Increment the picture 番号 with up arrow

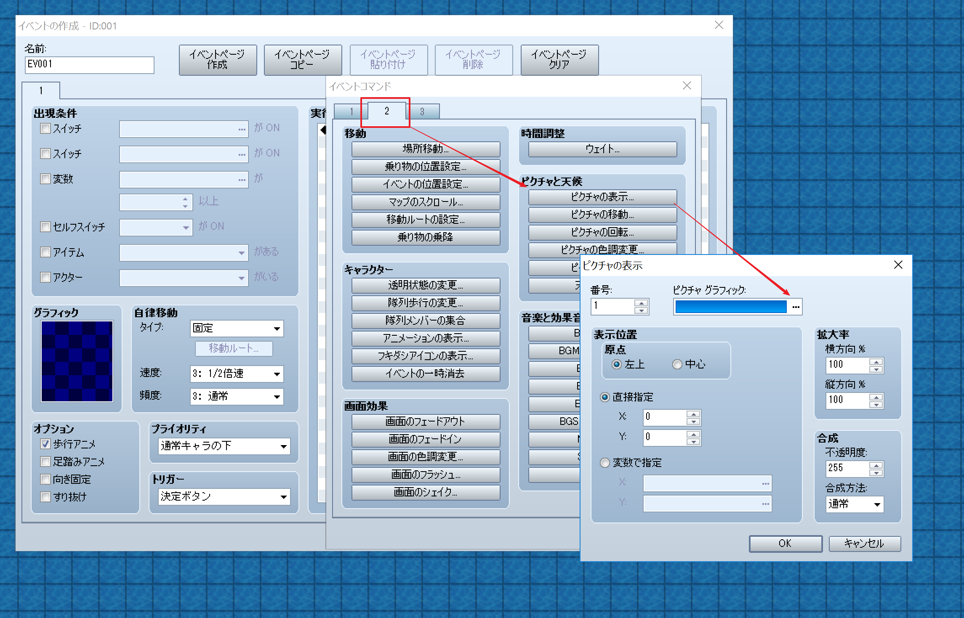(x=640, y=303)
